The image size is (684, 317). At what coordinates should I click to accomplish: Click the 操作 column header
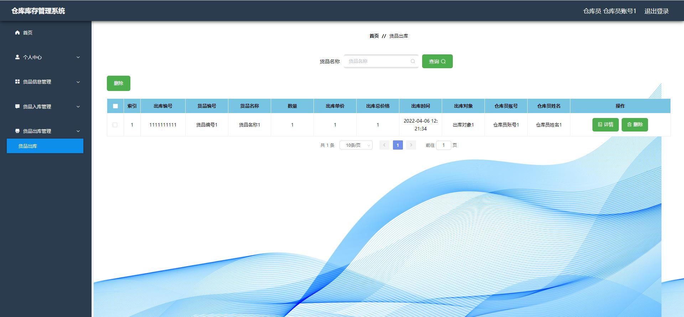pyautogui.click(x=620, y=106)
